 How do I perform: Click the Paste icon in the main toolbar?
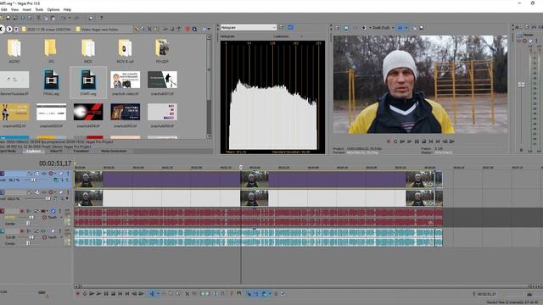[53, 18]
